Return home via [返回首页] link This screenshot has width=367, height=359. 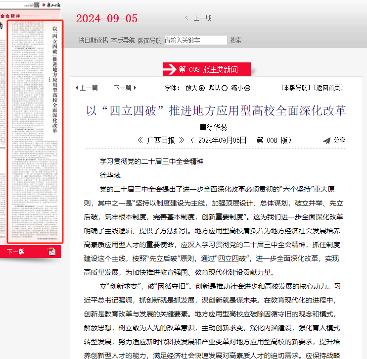tap(328, 88)
